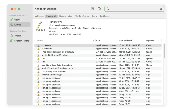Select com.apple.assistant row dated 9 Dec 2021
Image resolution: width=173 pixels, height=109 pixels.
pyautogui.click(x=98, y=91)
